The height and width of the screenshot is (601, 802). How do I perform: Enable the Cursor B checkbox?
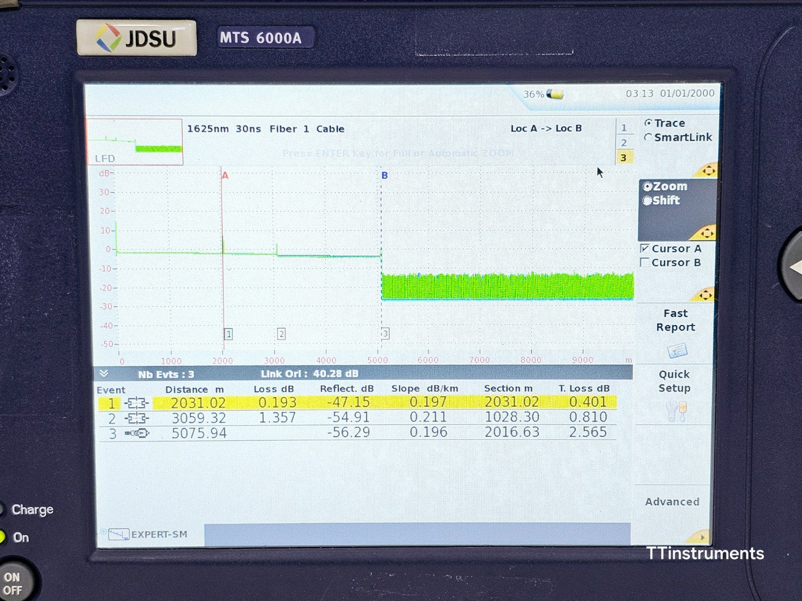[646, 262]
